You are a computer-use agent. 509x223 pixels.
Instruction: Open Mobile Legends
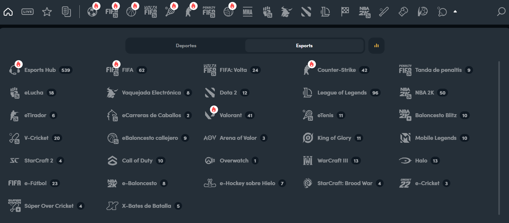click(434, 138)
